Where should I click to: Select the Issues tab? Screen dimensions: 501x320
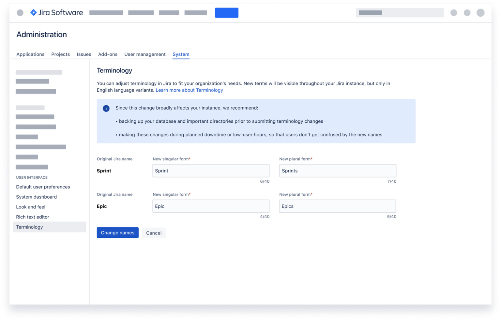[84, 54]
